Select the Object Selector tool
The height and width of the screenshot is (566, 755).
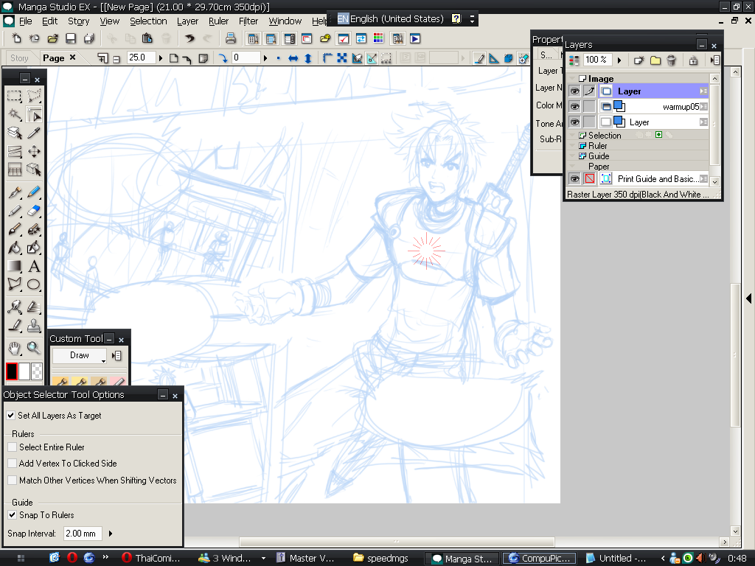click(34, 114)
